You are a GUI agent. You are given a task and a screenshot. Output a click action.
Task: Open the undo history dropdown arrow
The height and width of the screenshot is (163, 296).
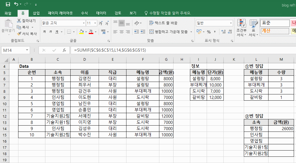coord(20,4)
